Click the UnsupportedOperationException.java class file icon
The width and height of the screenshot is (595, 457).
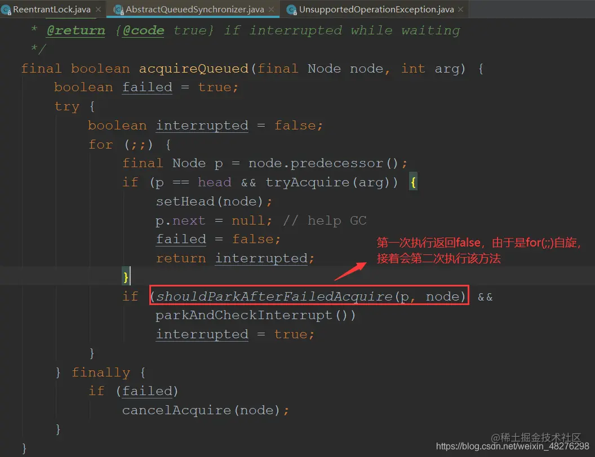[x=292, y=10]
